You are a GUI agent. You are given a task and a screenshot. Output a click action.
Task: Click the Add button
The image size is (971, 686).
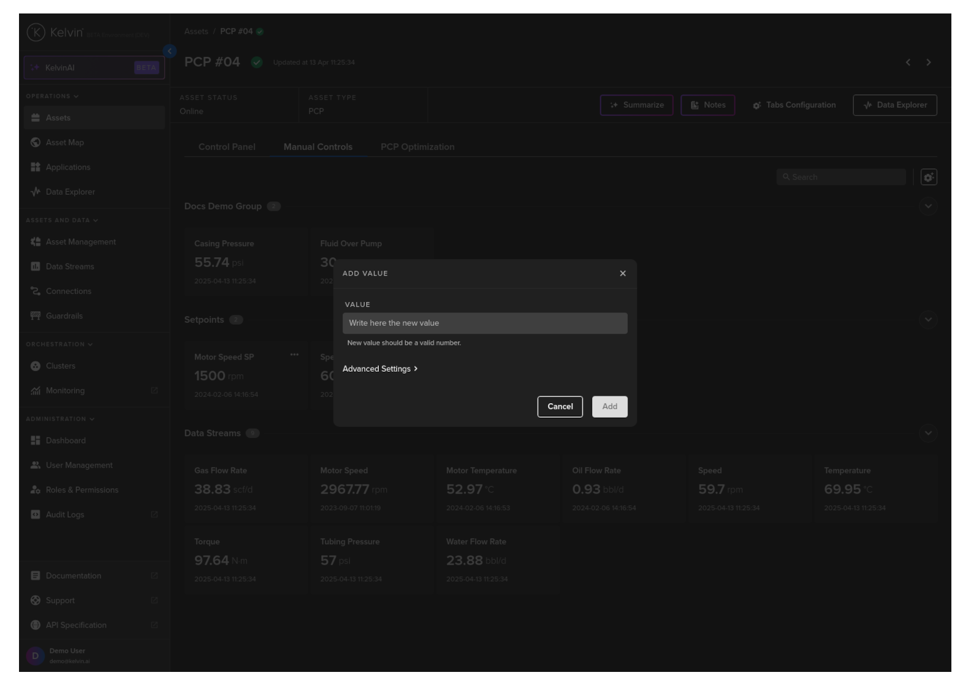pyautogui.click(x=609, y=407)
